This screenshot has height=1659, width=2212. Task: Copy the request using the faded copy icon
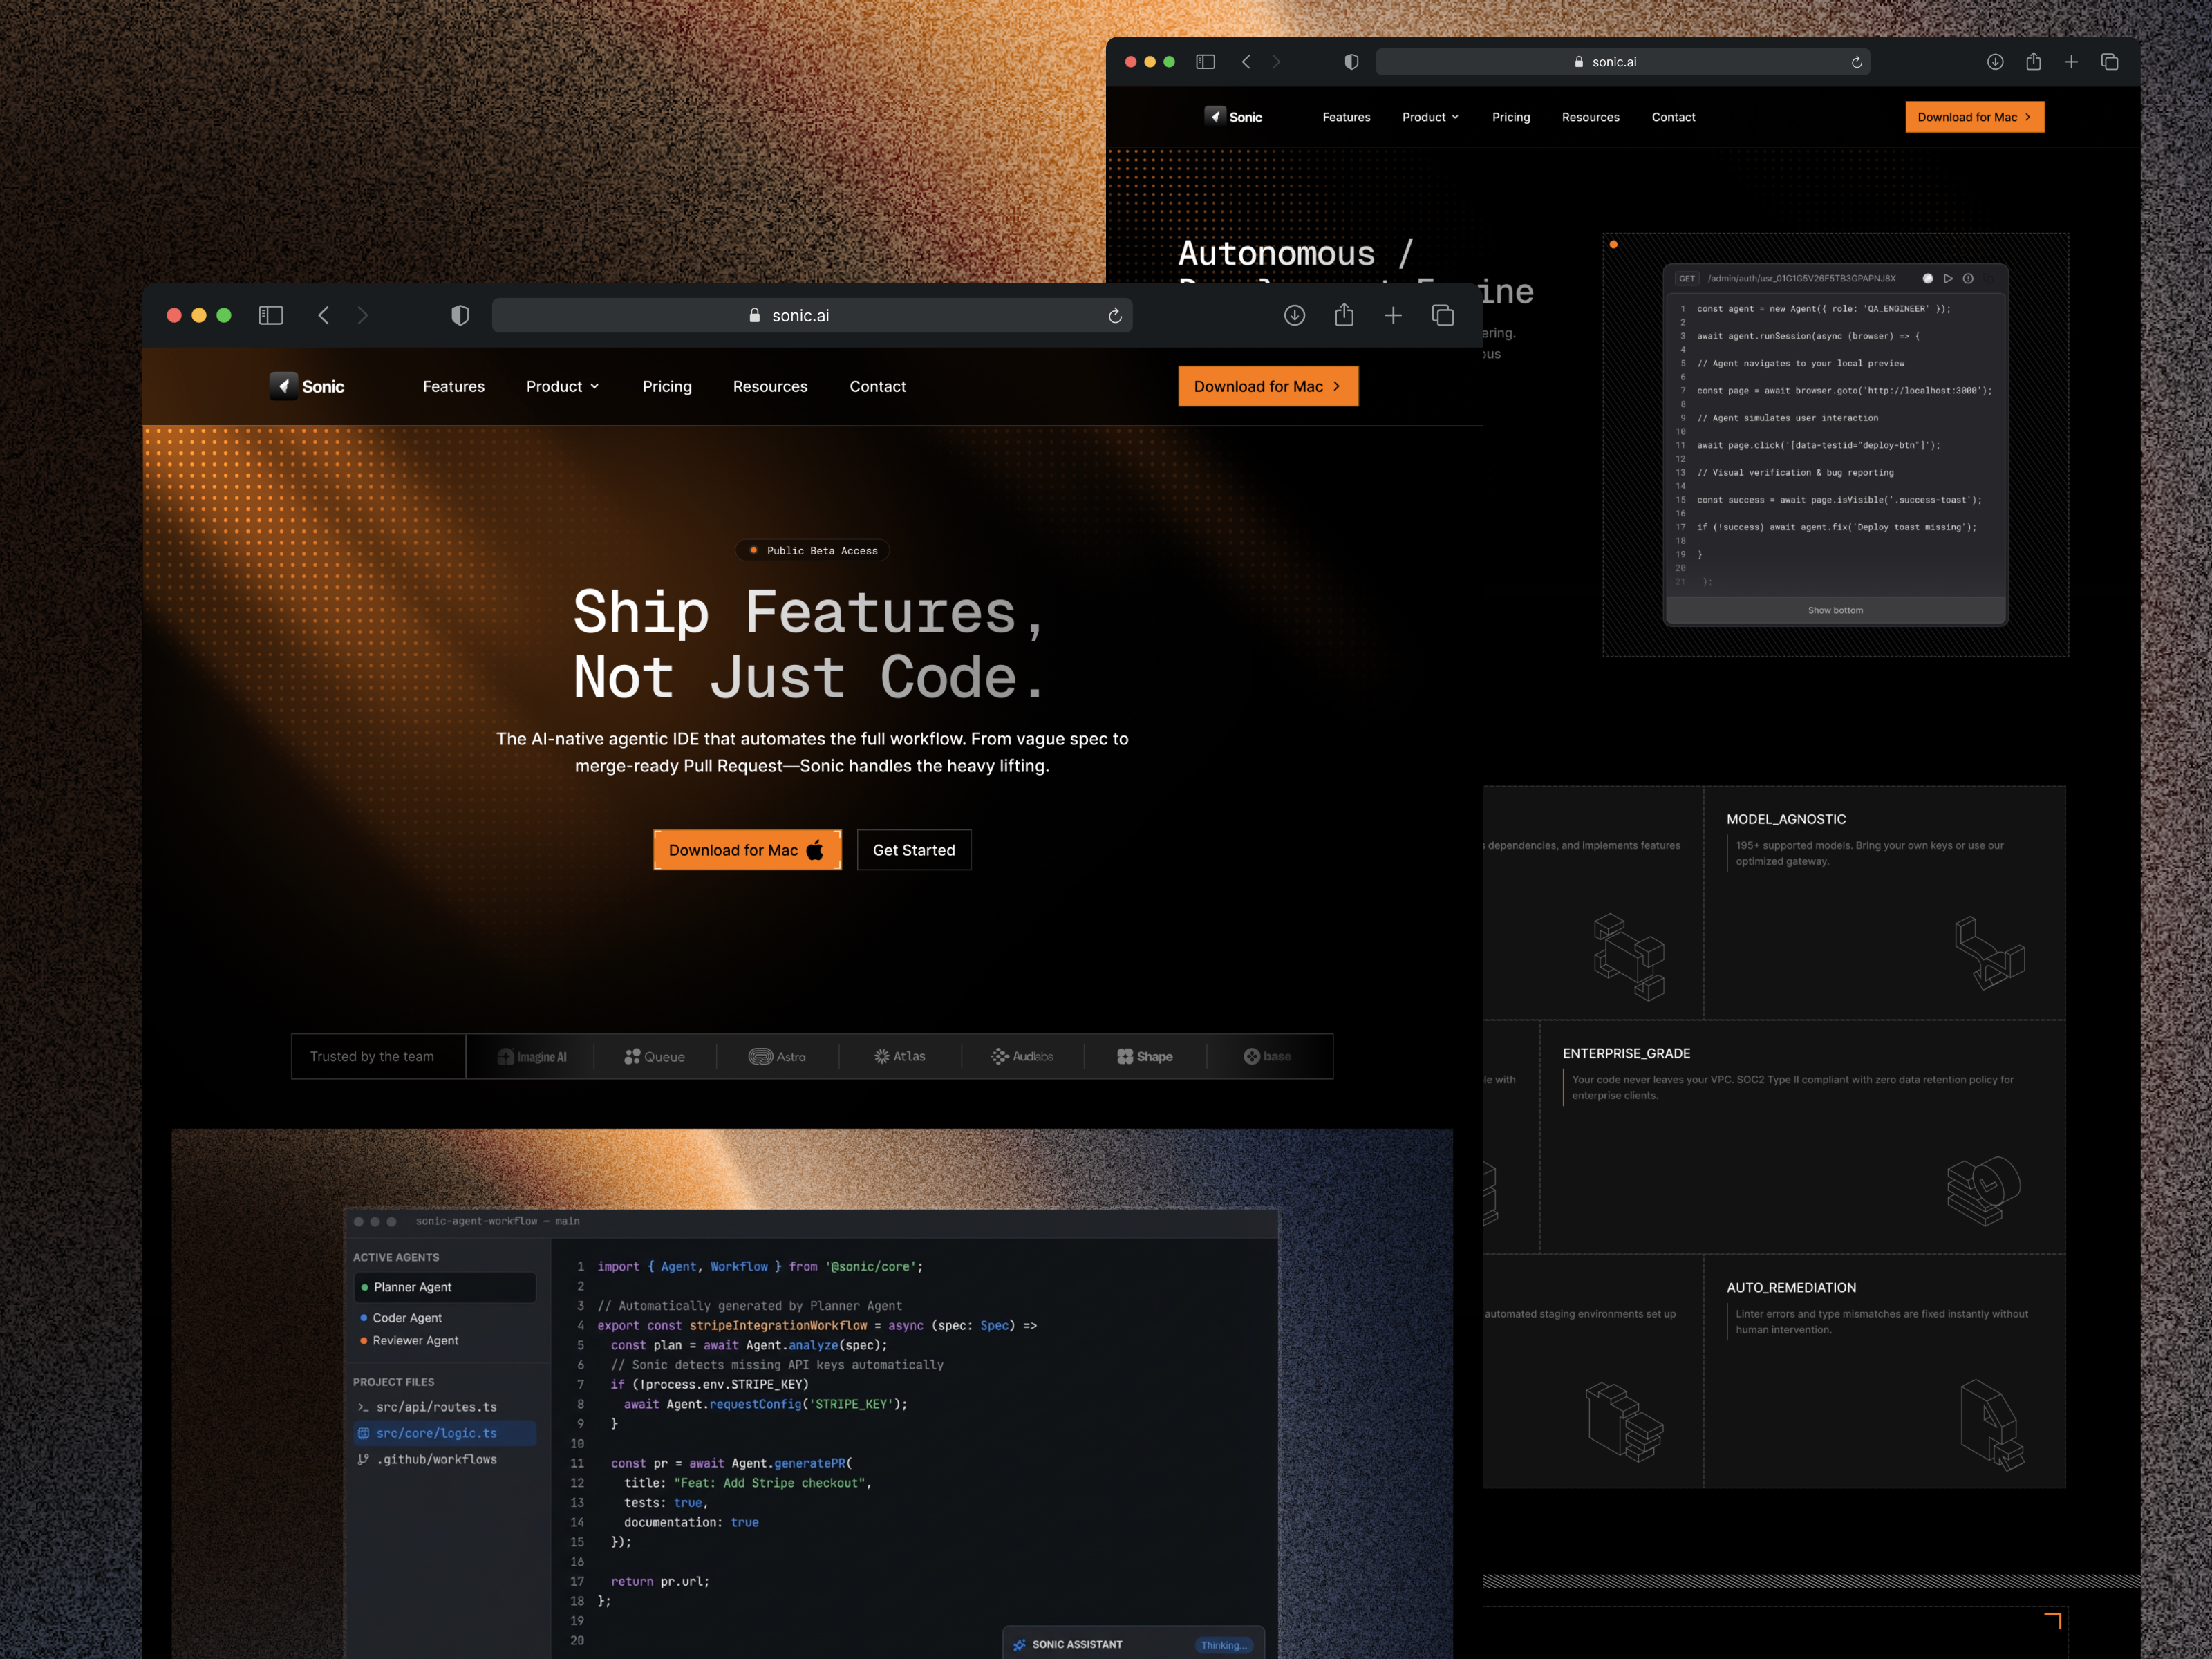point(1989,279)
